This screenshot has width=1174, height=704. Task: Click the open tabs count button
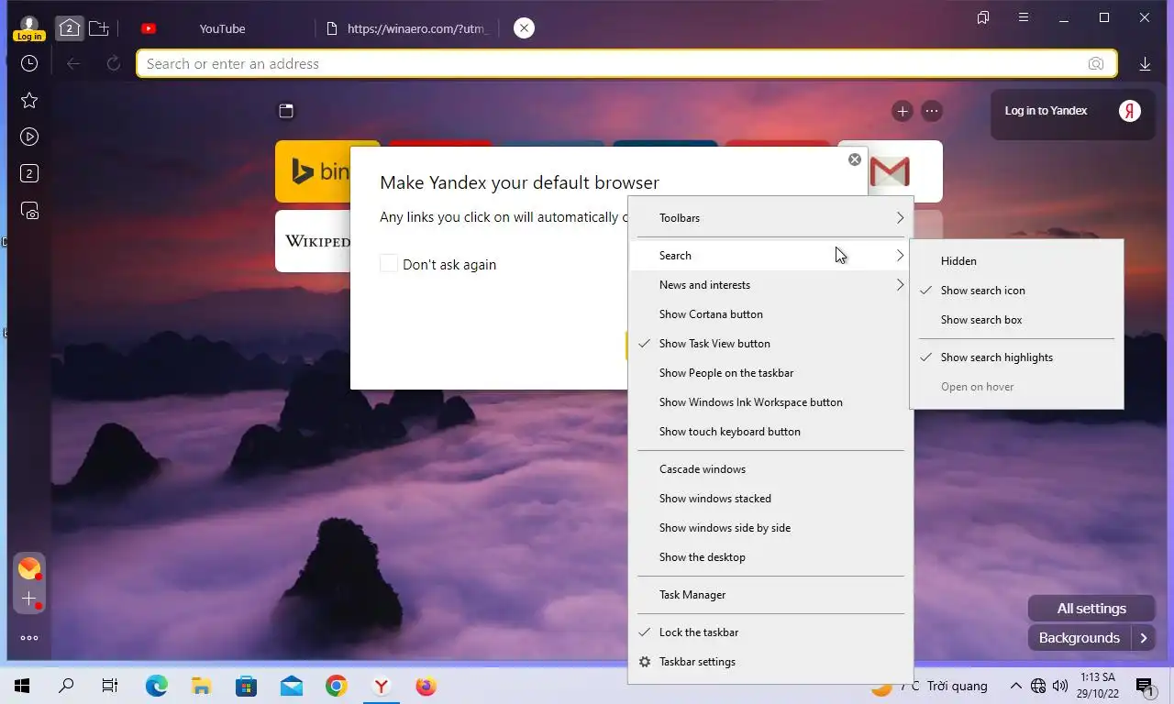coord(69,28)
